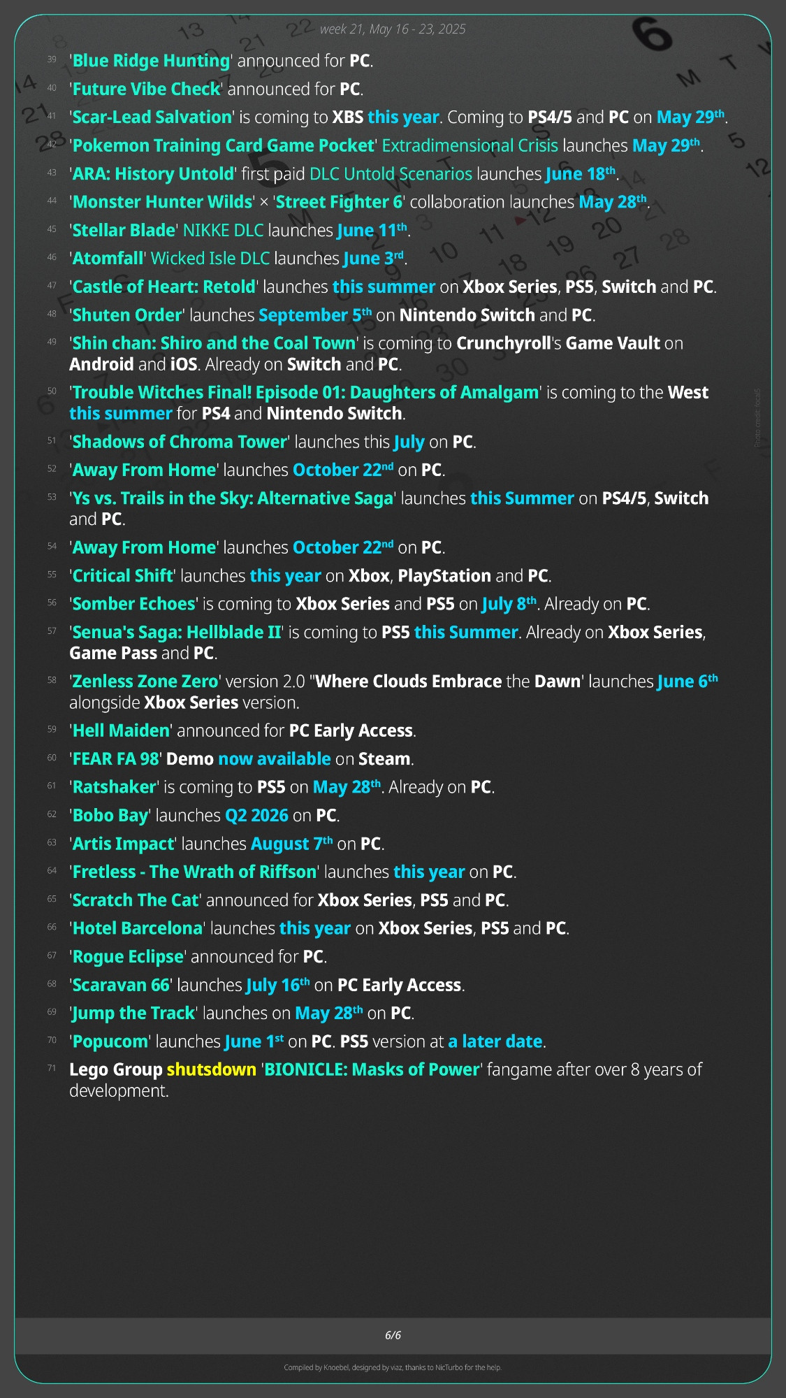Screen dimensions: 786x1398
Task: Click the 'Critical Shift' title
Action: [122, 576]
